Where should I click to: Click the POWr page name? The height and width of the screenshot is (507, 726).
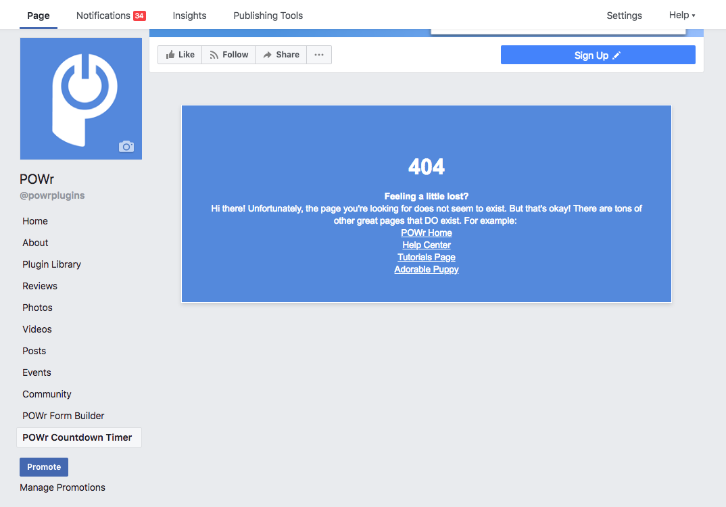[37, 179]
